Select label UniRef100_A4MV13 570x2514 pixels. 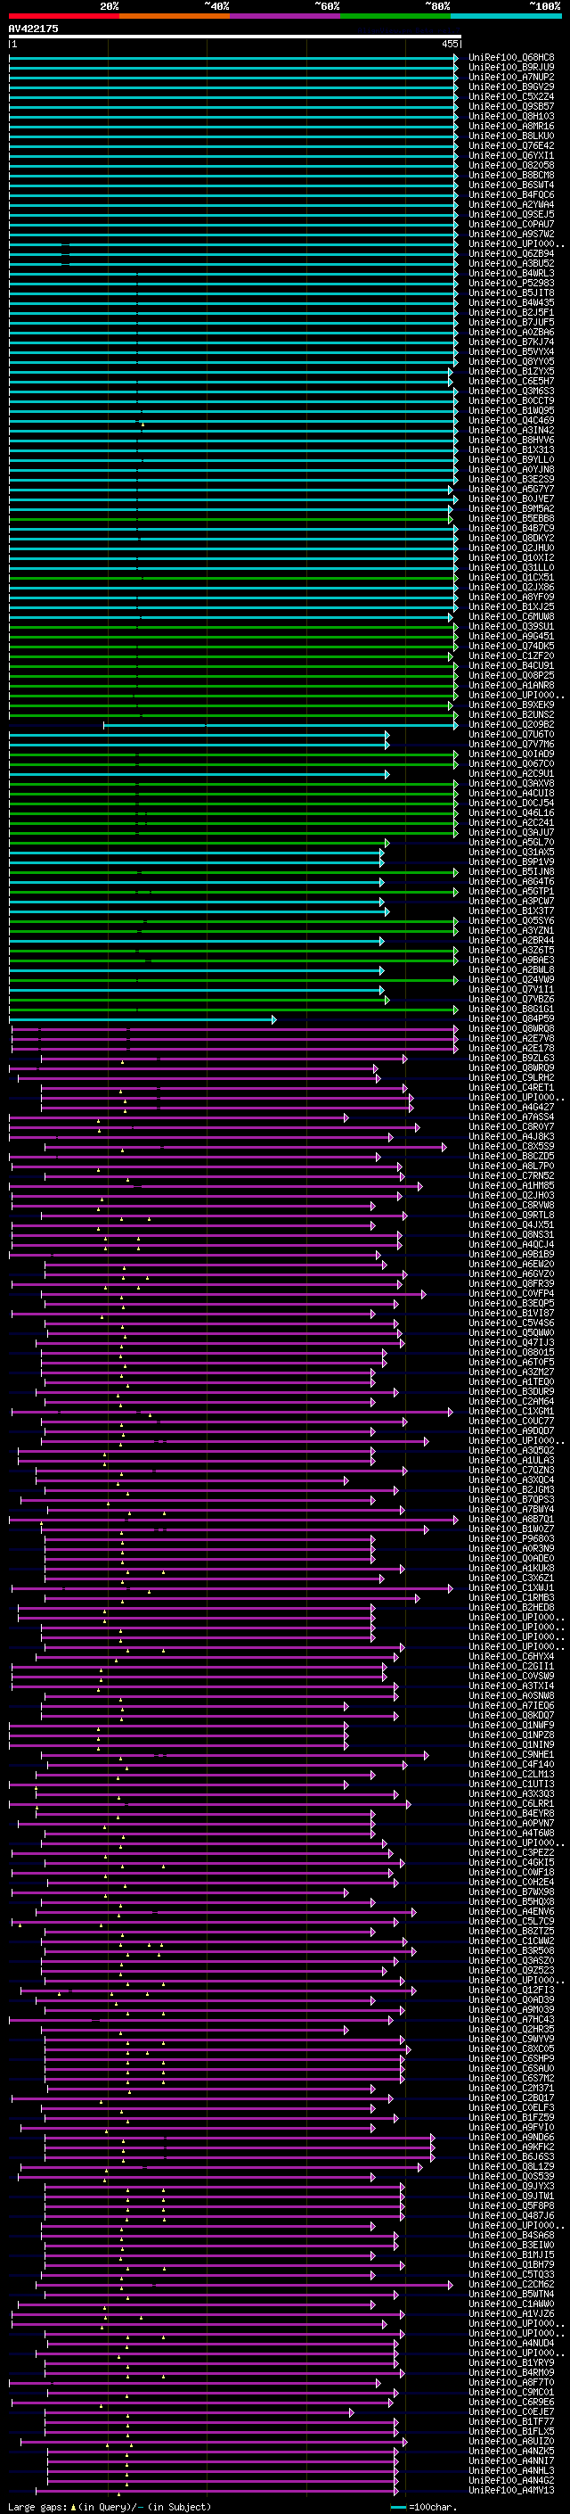[x=511, y=2491]
